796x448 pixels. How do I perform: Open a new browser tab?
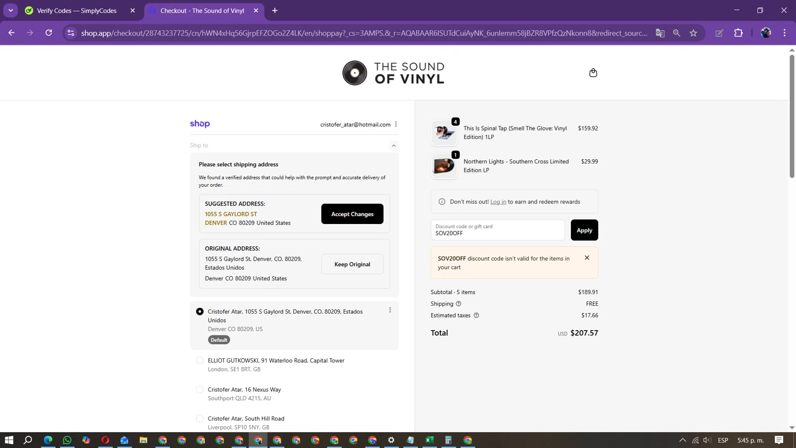point(275,11)
